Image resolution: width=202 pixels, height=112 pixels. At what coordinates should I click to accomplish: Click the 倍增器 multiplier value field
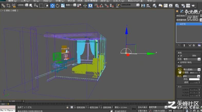[x=194, y=72]
